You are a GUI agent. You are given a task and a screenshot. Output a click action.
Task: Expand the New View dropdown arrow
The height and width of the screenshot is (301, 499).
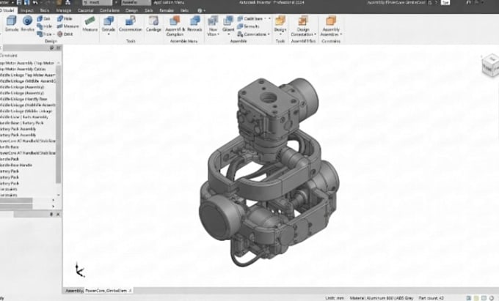click(x=219, y=34)
